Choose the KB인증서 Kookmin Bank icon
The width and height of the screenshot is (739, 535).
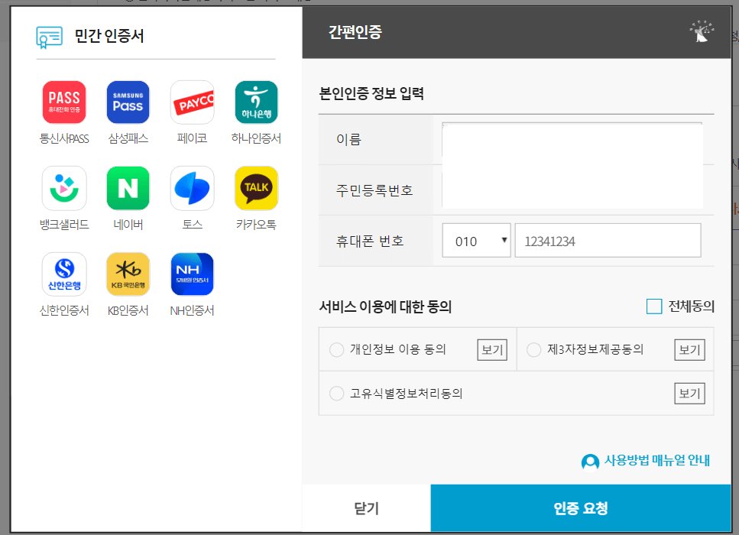point(128,274)
